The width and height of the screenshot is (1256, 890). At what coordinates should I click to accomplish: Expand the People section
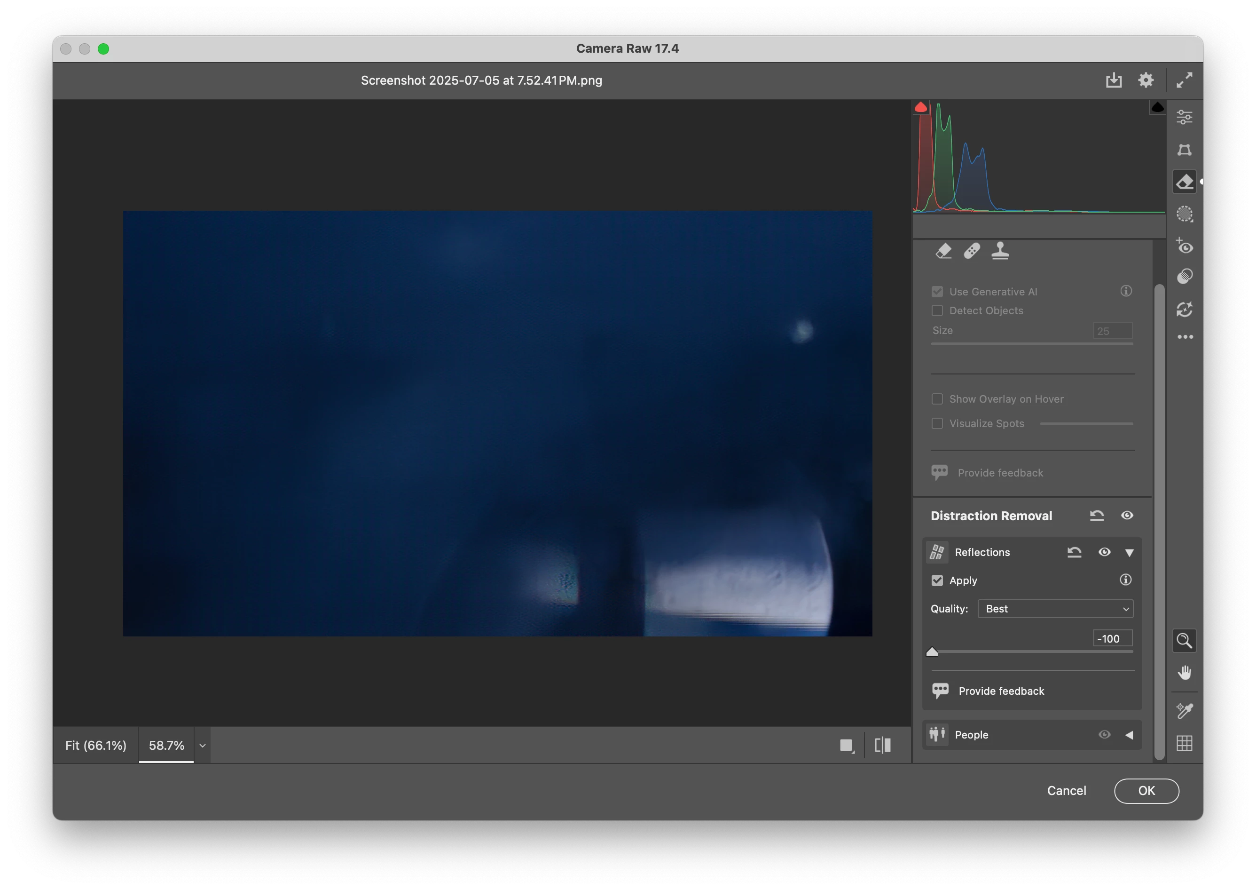tap(1129, 735)
